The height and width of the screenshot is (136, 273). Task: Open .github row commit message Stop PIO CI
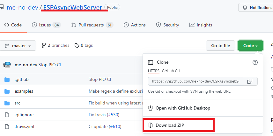click(x=100, y=80)
